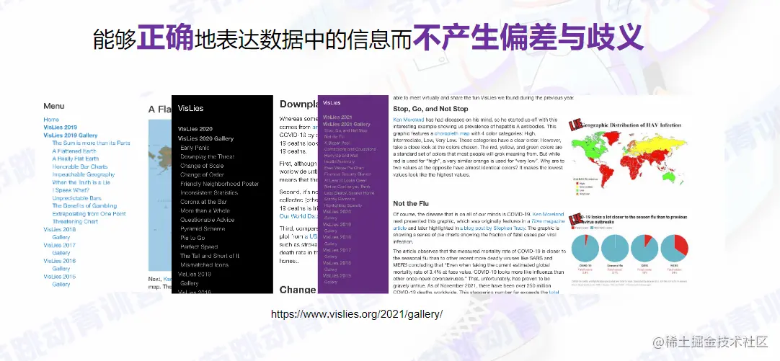Select Stop, Go, and Not Stop in purple sidebar
Viewport: 780px width, 361px height.
(346, 130)
